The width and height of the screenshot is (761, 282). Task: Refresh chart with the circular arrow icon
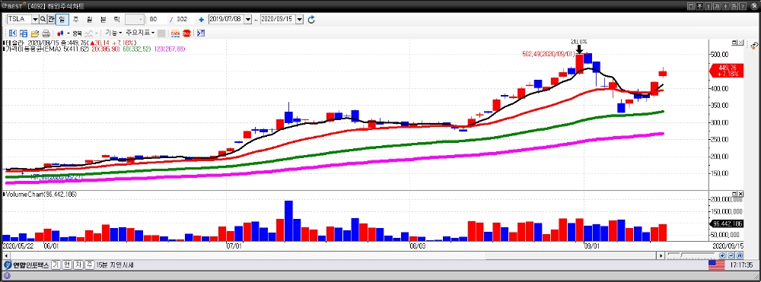[311, 19]
